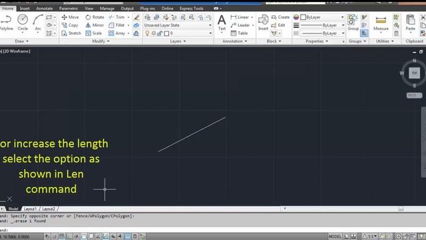
Task: Click the Erase tool icon
Action: [136, 17]
